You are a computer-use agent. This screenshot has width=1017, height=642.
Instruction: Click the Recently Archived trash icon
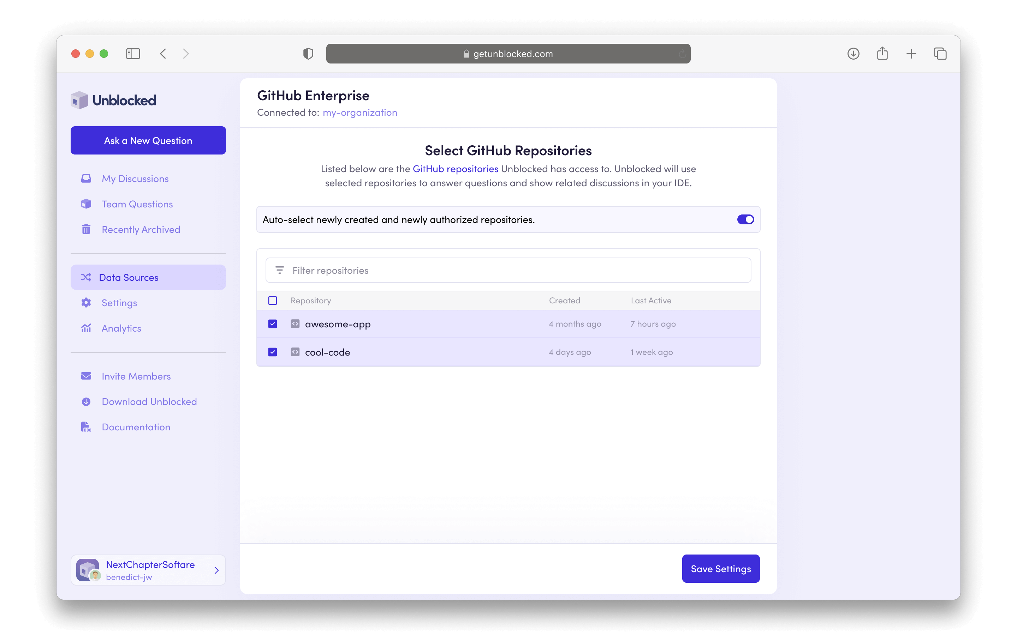pos(86,229)
